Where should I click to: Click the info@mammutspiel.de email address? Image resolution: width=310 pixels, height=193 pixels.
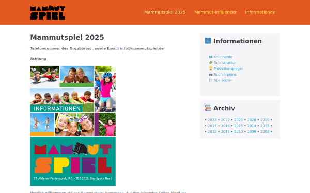click(142, 49)
